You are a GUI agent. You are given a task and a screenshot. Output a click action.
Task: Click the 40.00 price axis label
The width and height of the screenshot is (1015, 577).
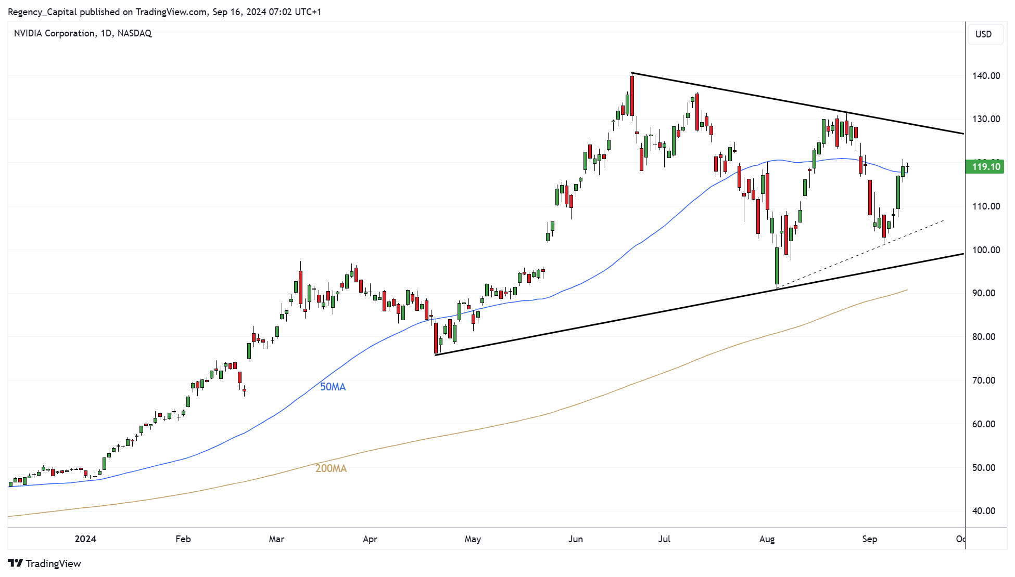click(984, 511)
